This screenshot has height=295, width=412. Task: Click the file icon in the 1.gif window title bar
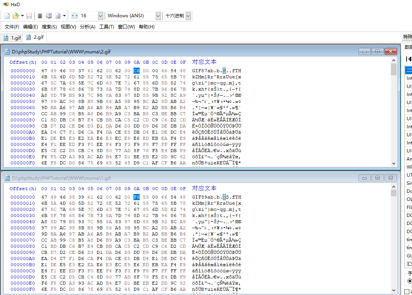tap(7, 178)
